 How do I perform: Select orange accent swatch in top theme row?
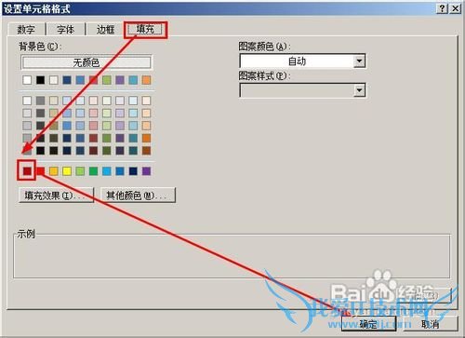coord(146,80)
